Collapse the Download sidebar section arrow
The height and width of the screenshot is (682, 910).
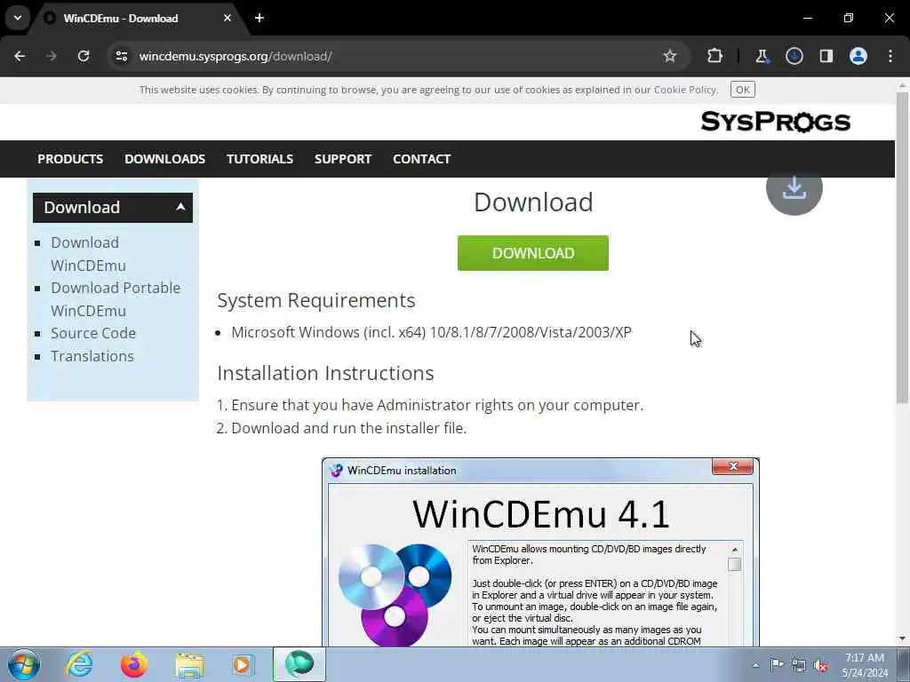point(180,206)
